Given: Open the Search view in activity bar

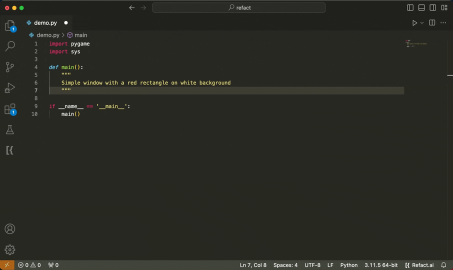Looking at the screenshot, I should pyautogui.click(x=10, y=46).
